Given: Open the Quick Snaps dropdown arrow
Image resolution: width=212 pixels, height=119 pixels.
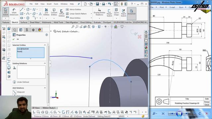Looking at the screenshot, I should (x=116, y=18).
